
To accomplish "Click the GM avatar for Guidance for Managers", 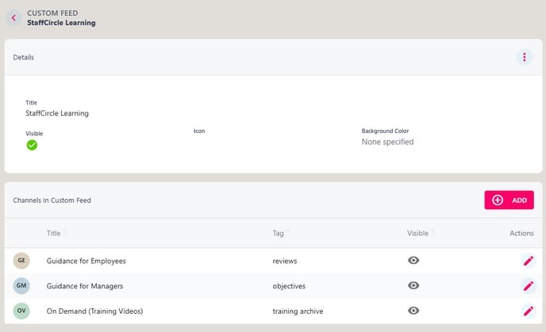I will coord(21,285).
